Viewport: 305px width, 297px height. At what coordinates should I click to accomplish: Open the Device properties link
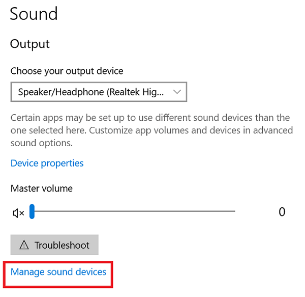(47, 163)
